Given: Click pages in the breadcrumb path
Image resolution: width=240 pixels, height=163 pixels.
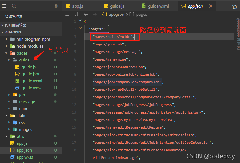Looking at the screenshot, I should [142, 15].
